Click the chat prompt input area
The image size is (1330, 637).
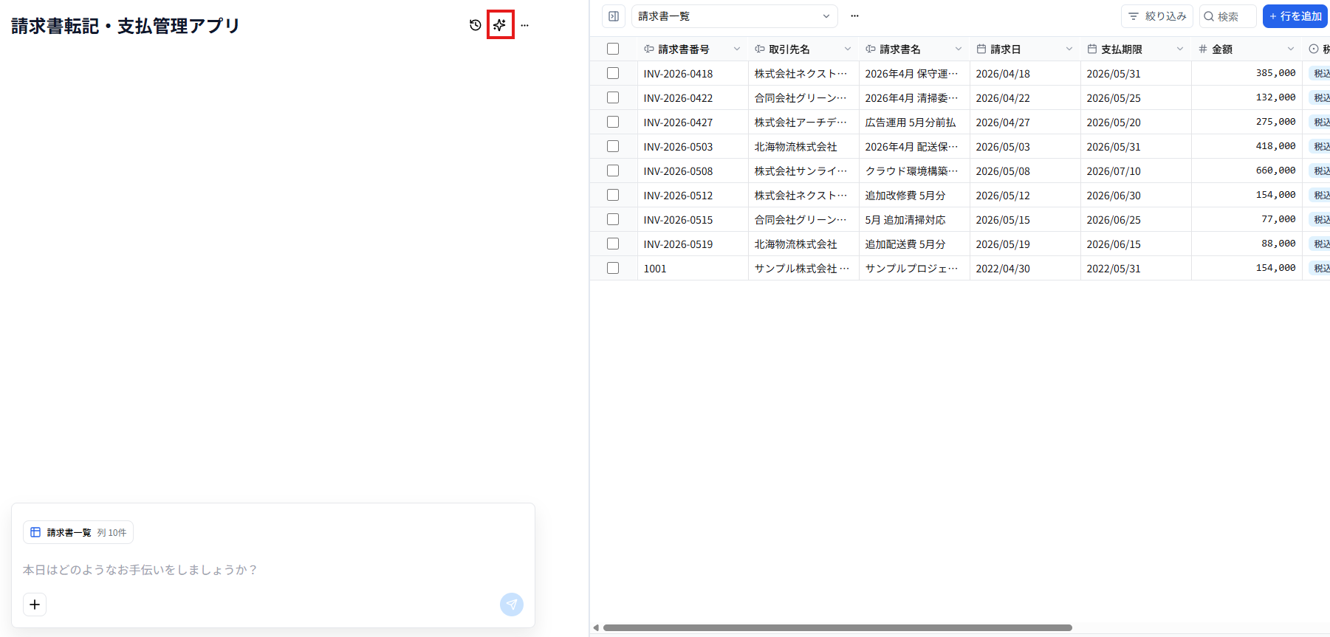[x=273, y=570]
